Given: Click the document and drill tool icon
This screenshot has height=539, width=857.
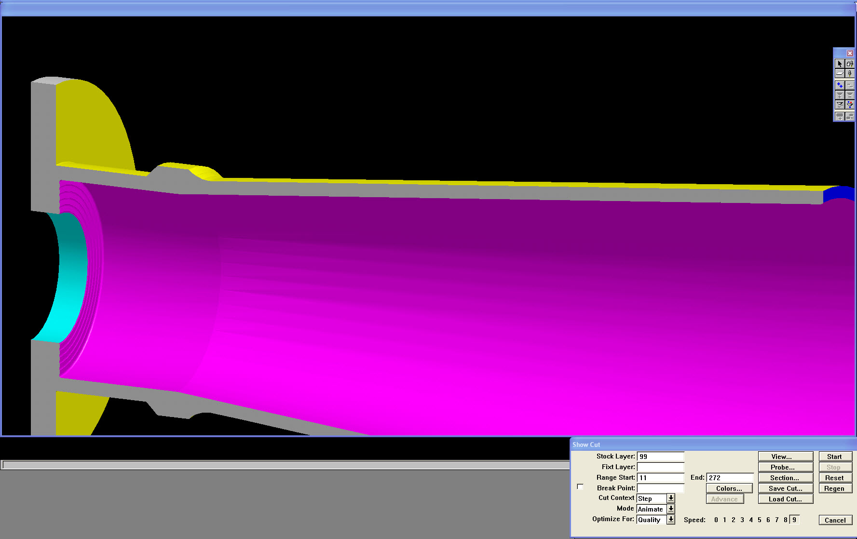Looking at the screenshot, I should 850,64.
